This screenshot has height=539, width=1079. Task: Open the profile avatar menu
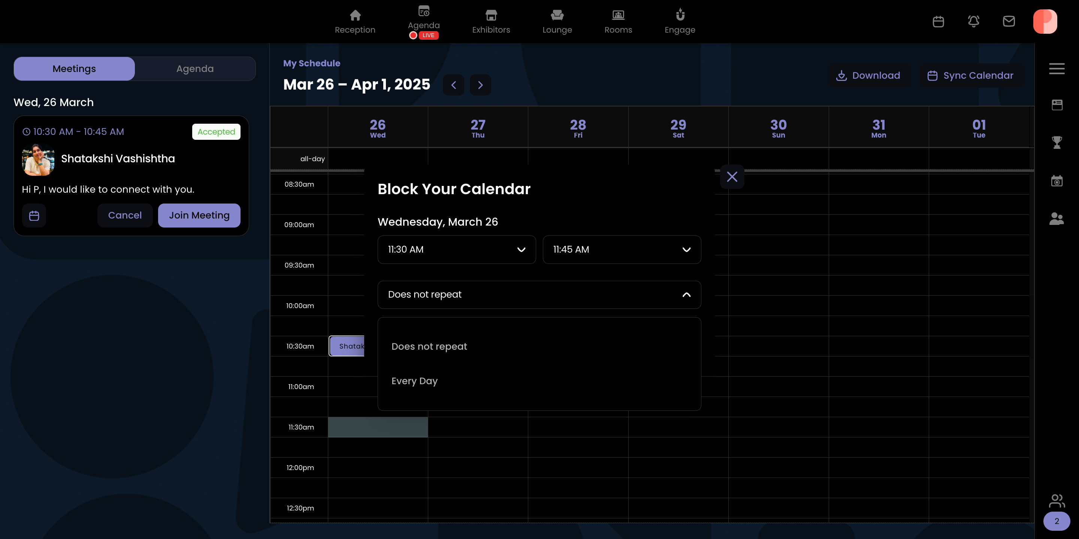pyautogui.click(x=1045, y=21)
